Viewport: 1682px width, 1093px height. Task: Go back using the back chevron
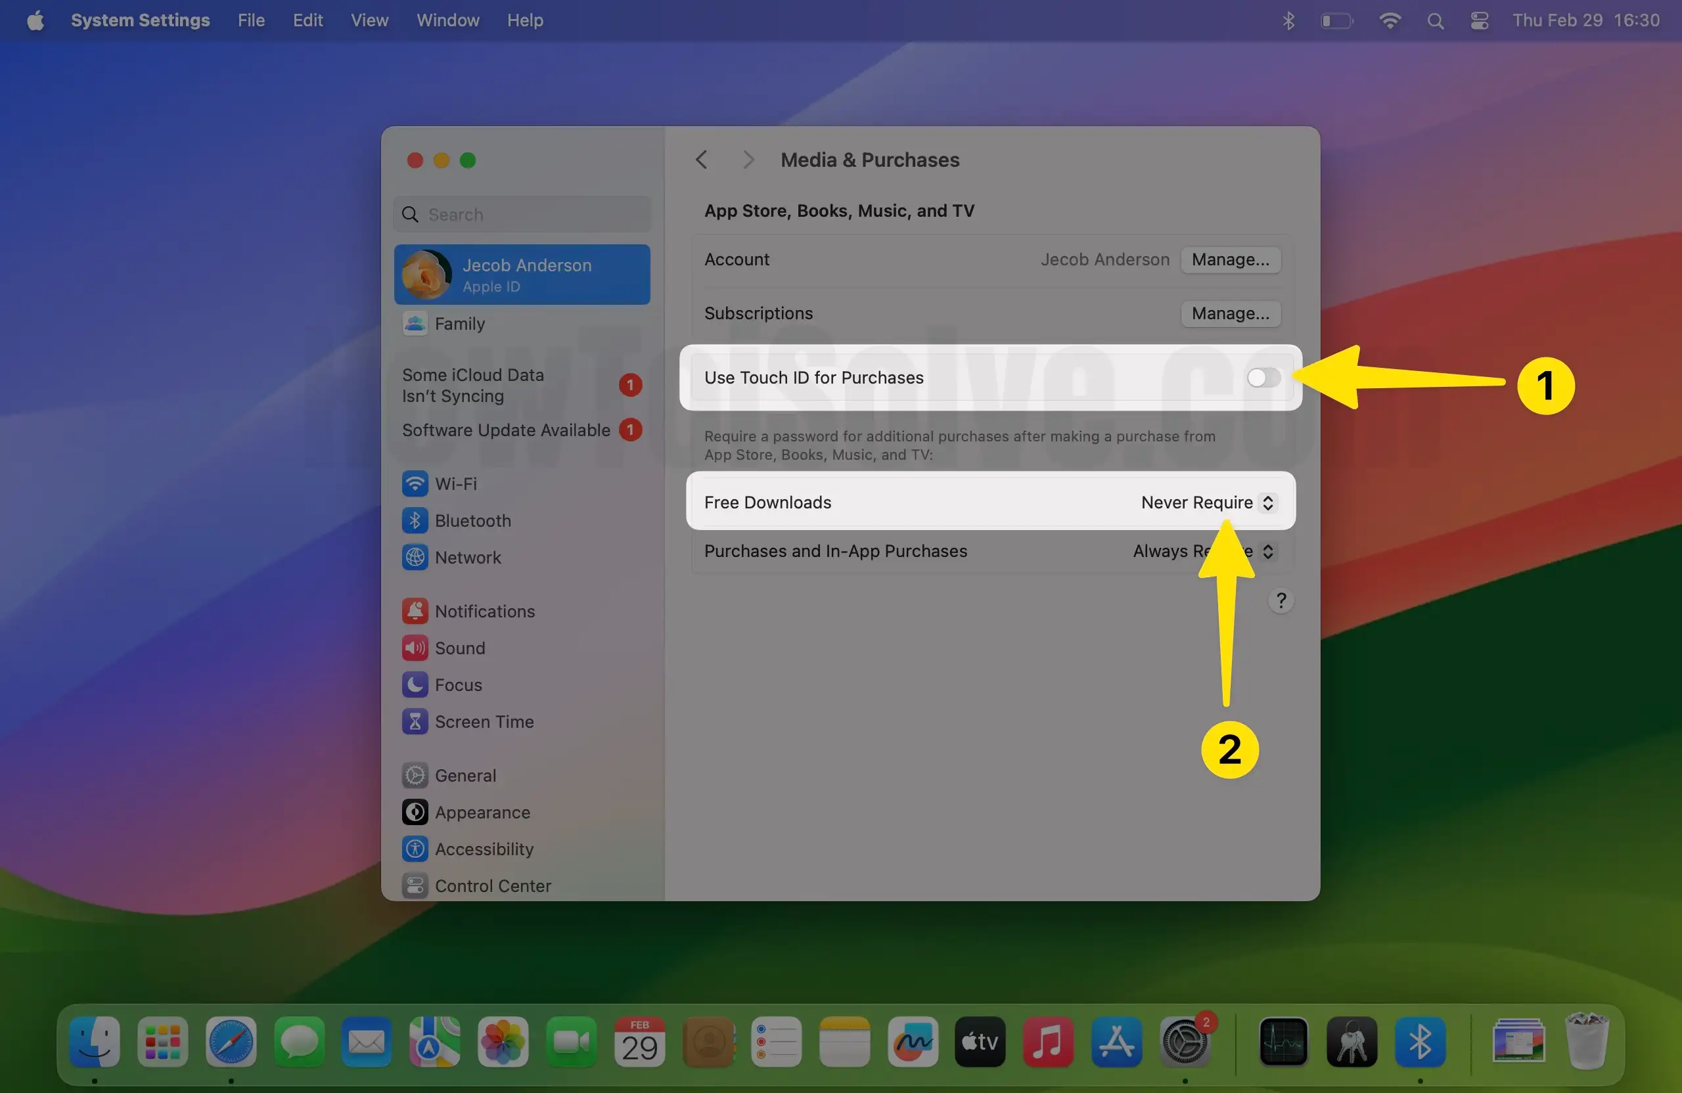click(x=701, y=160)
